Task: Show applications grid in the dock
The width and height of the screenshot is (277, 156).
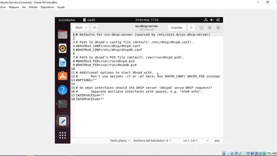Action: (62, 135)
